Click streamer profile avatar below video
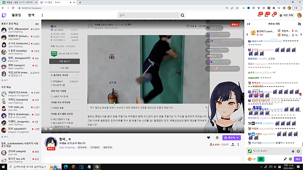Screen dimensions: 303x170 51,143
